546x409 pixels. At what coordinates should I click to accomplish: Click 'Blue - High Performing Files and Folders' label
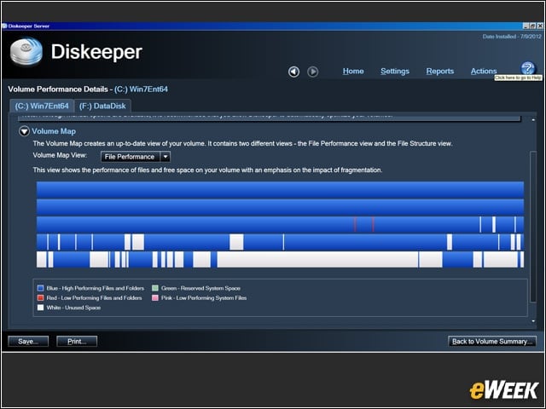95,288
